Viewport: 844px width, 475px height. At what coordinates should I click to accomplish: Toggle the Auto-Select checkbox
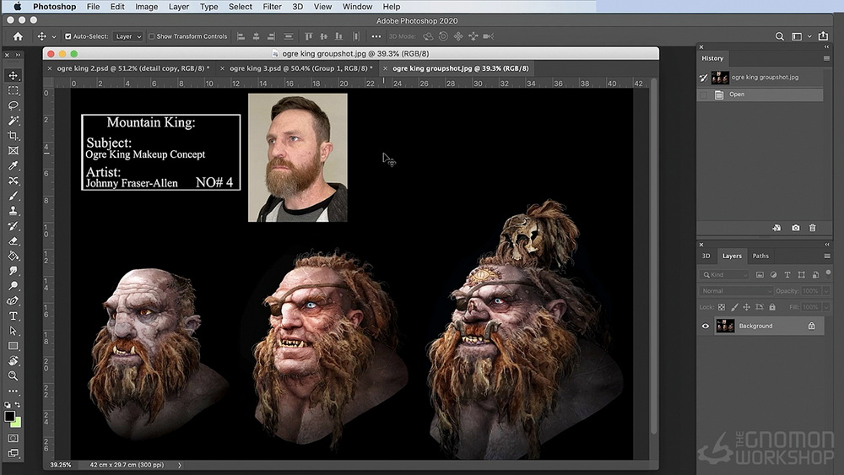pos(68,36)
